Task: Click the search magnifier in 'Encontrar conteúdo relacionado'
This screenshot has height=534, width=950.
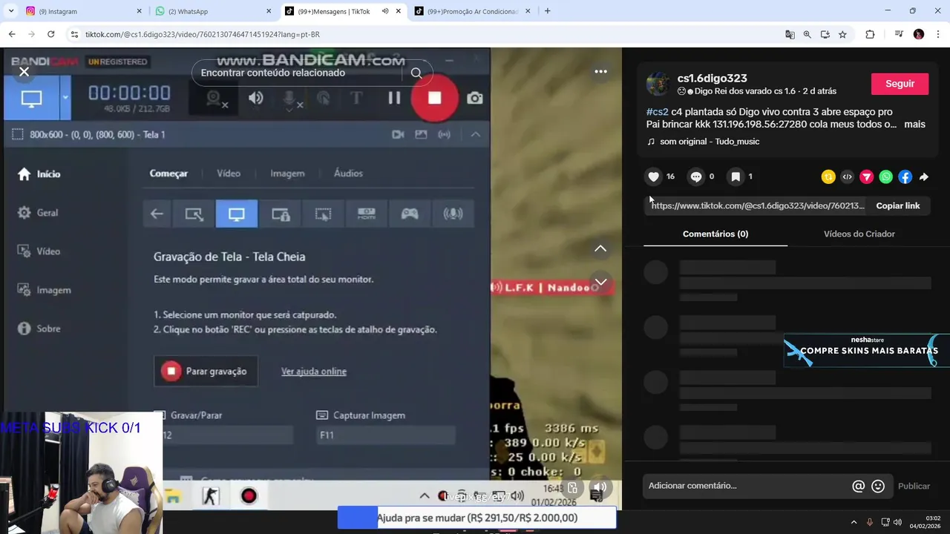Action: (x=416, y=73)
